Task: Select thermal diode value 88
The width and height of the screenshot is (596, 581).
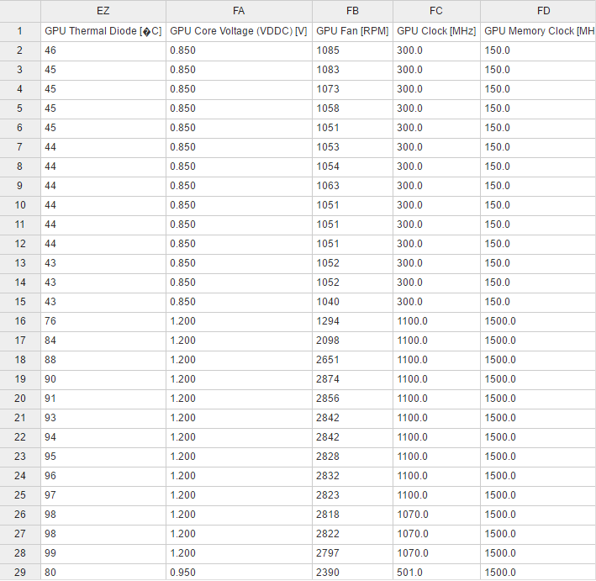Action: coord(103,360)
